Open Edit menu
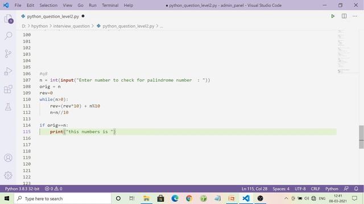Image resolution: width=364 pixels, height=204 pixels. (30, 5)
